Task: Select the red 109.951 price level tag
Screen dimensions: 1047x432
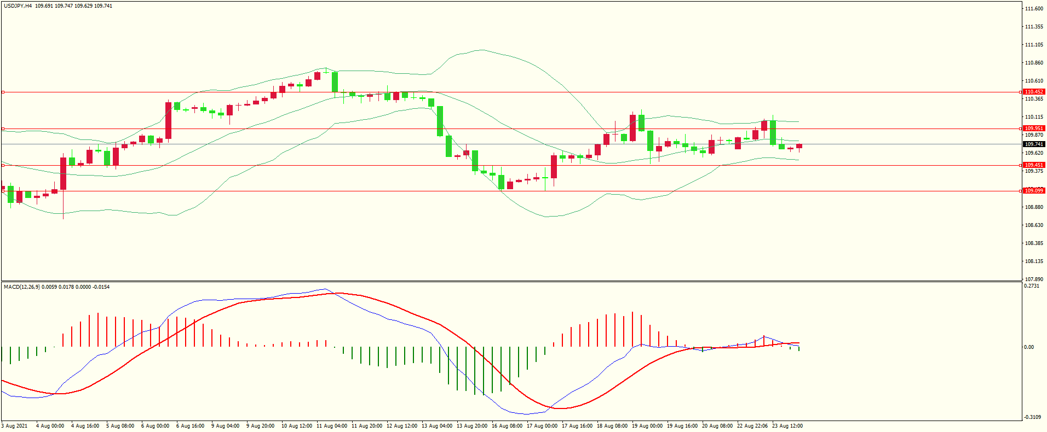Action: [x=1034, y=129]
